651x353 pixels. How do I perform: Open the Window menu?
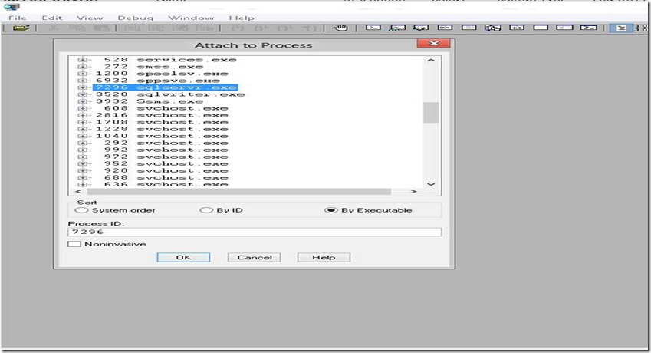pyautogui.click(x=192, y=18)
